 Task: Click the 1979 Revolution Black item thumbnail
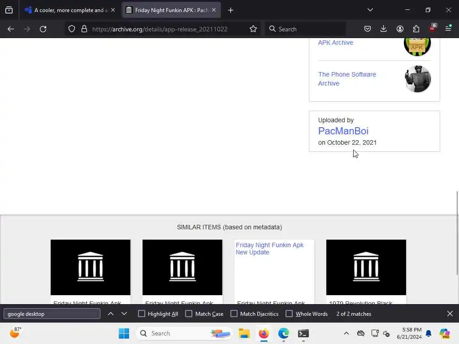click(366, 267)
